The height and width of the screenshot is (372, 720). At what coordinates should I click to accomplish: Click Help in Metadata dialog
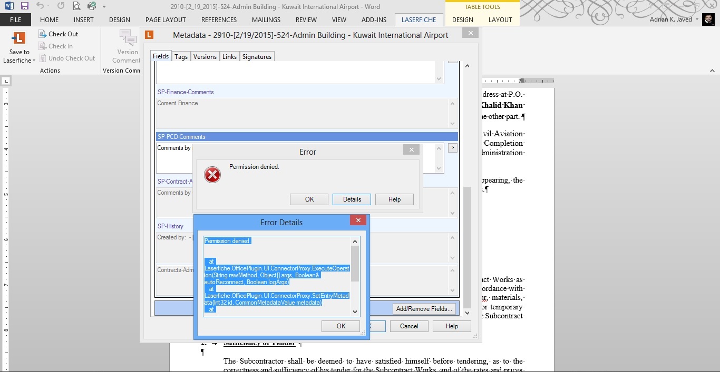[452, 326]
